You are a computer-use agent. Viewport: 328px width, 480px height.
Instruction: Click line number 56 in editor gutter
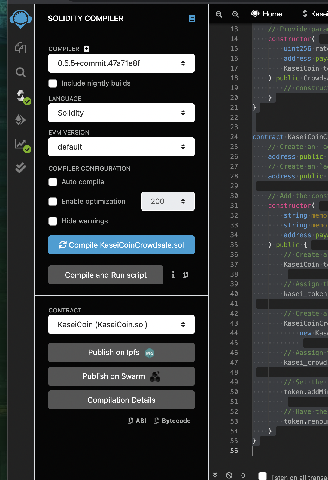[x=234, y=451]
